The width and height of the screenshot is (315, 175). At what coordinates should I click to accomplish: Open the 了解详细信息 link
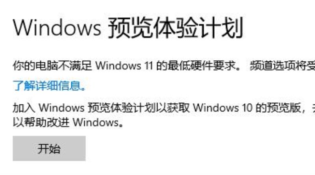(x=50, y=85)
